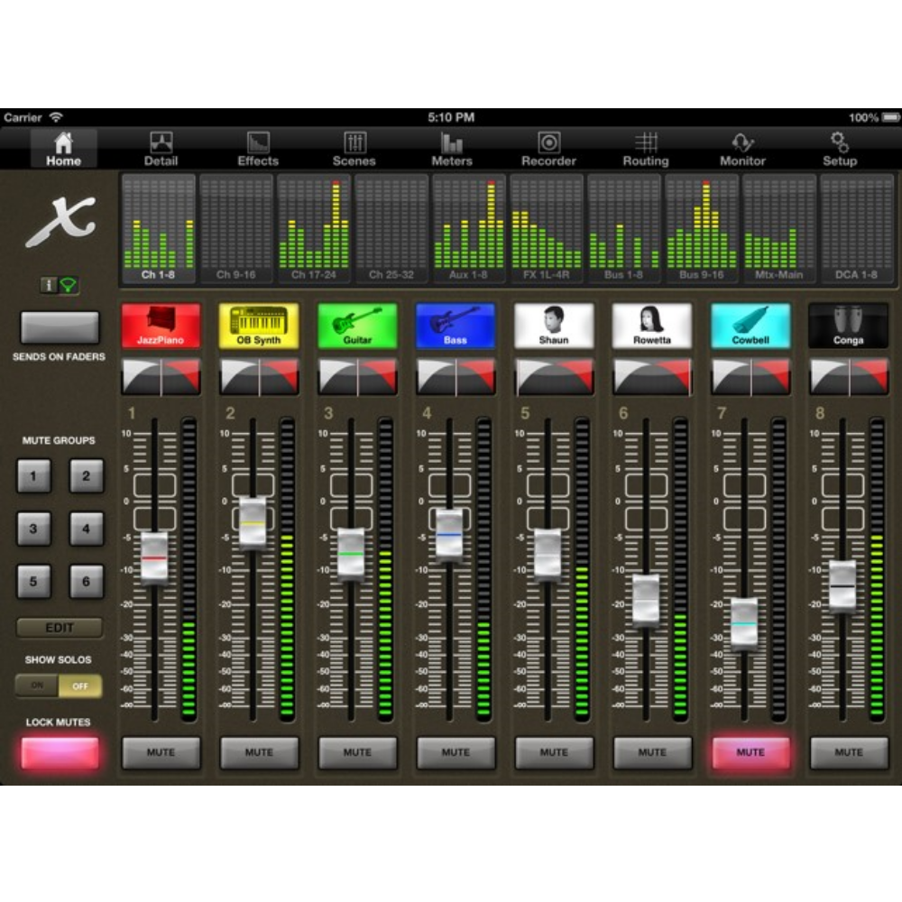Open the Monitor headphones icon

(742, 143)
